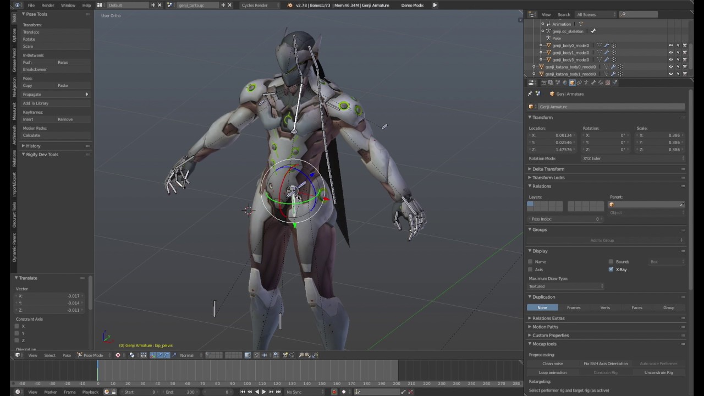This screenshot has width=704, height=396.
Task: Expand the Delta Transform panel
Action: coord(548,169)
